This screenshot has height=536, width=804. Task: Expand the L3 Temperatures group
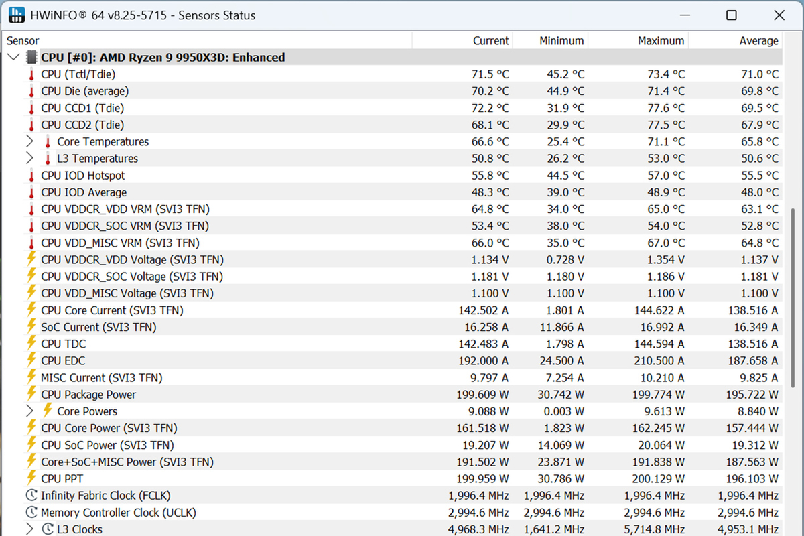point(29,158)
